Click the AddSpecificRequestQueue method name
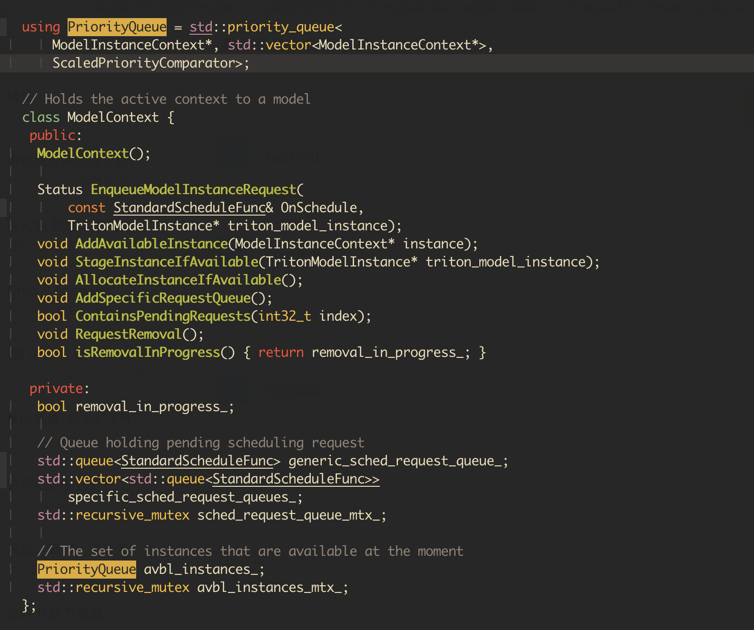Image resolution: width=754 pixels, height=630 pixels. click(x=163, y=298)
